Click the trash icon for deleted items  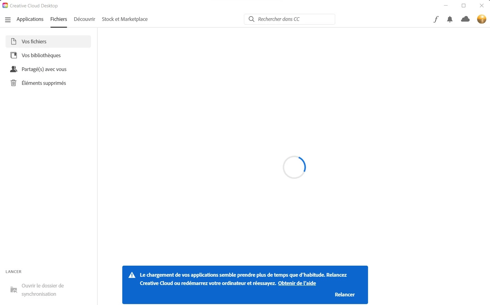tap(14, 83)
